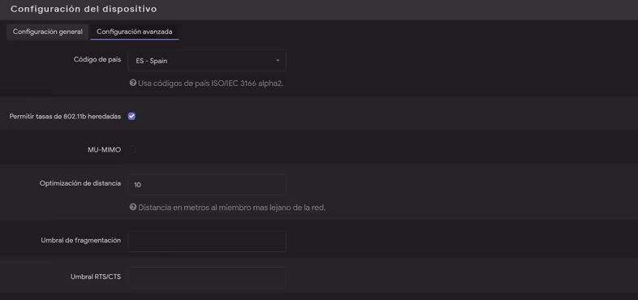638x300 pixels.
Task: Click the Distancia en metros al miembro hint text
Action: 232,208
